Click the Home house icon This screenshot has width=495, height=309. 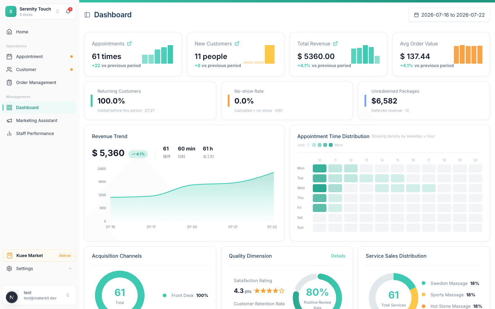pyautogui.click(x=9, y=32)
